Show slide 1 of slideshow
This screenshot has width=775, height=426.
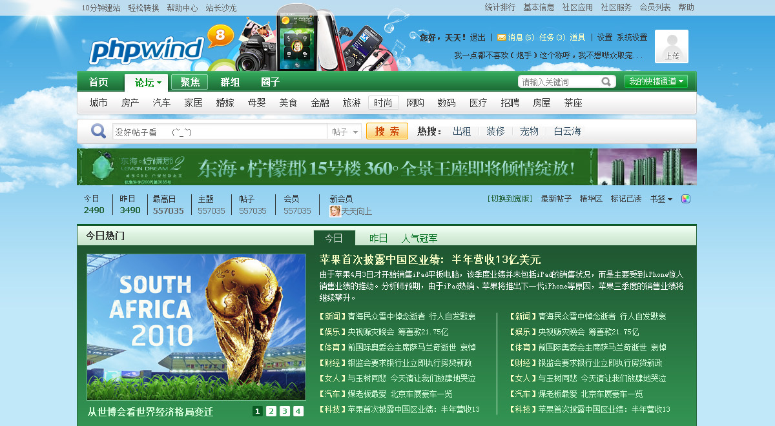(257, 411)
